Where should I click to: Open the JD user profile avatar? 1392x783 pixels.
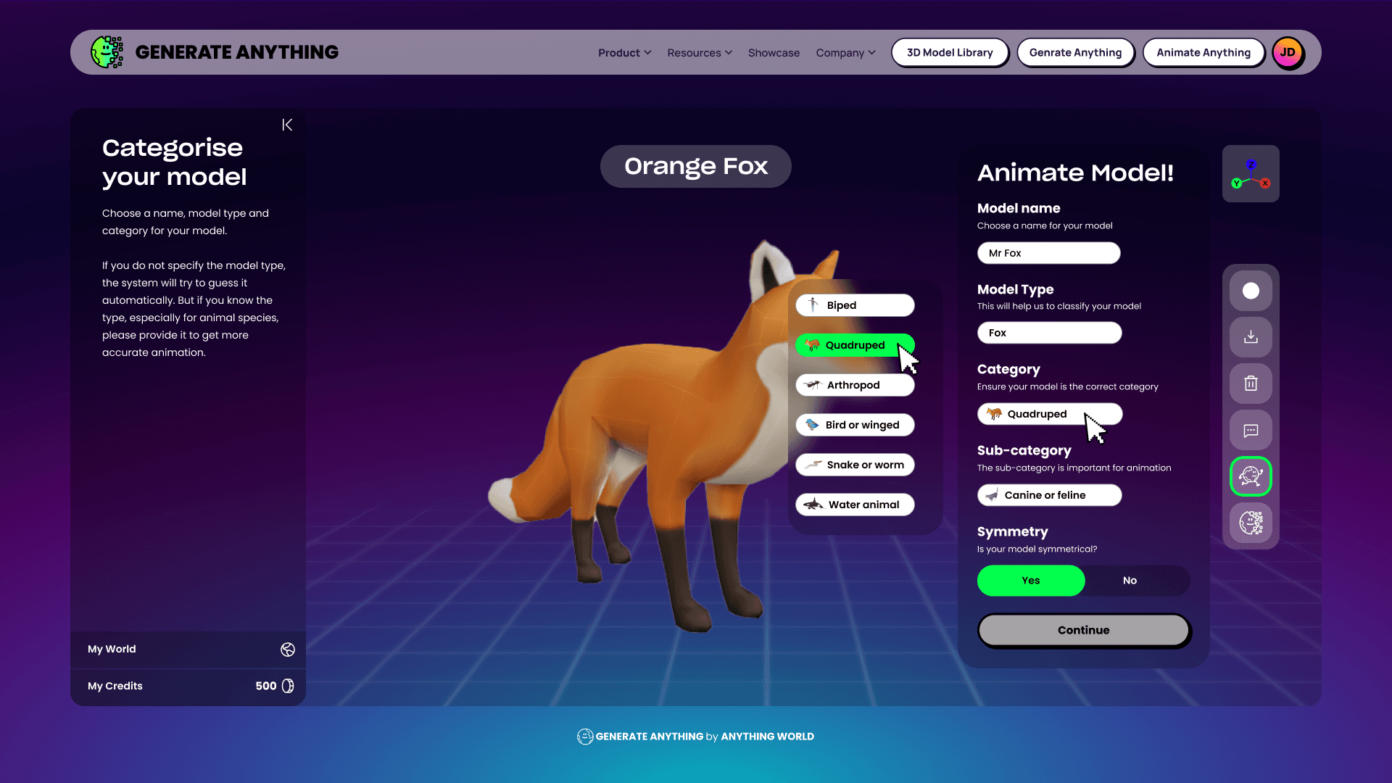point(1288,52)
